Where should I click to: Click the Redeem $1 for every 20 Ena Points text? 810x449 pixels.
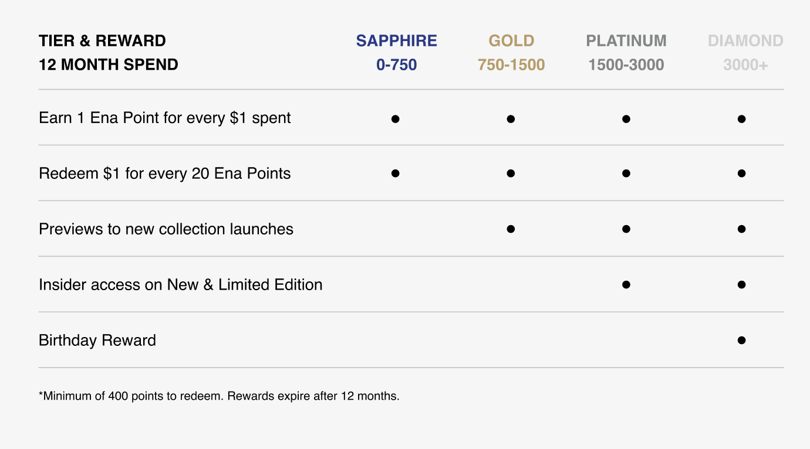click(165, 174)
